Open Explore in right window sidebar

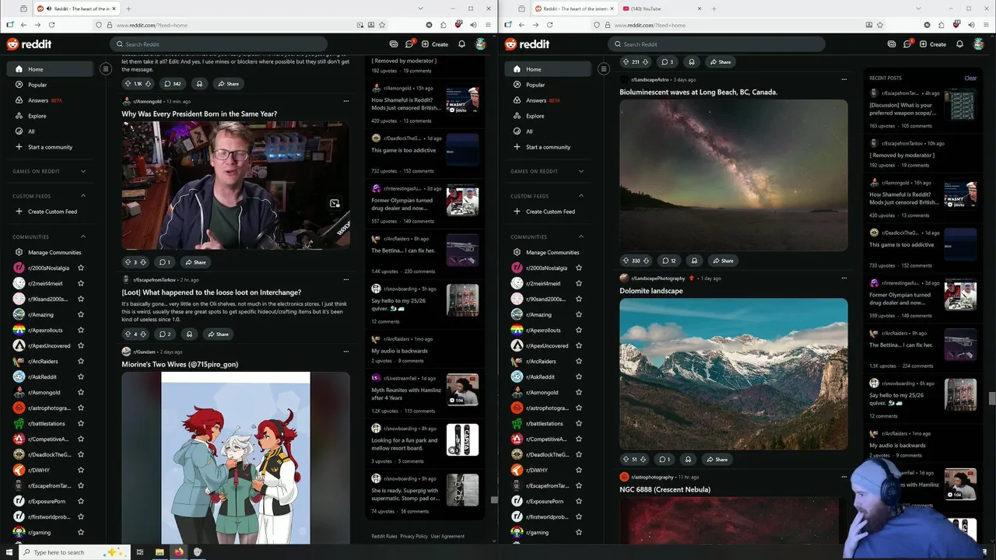(x=548, y=116)
